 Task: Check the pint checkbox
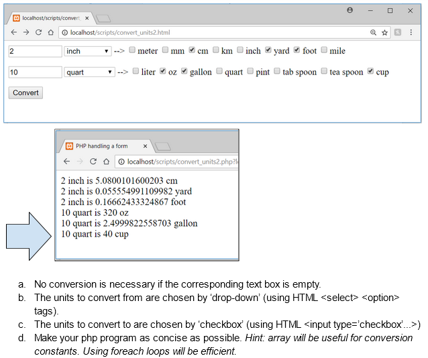(x=250, y=71)
